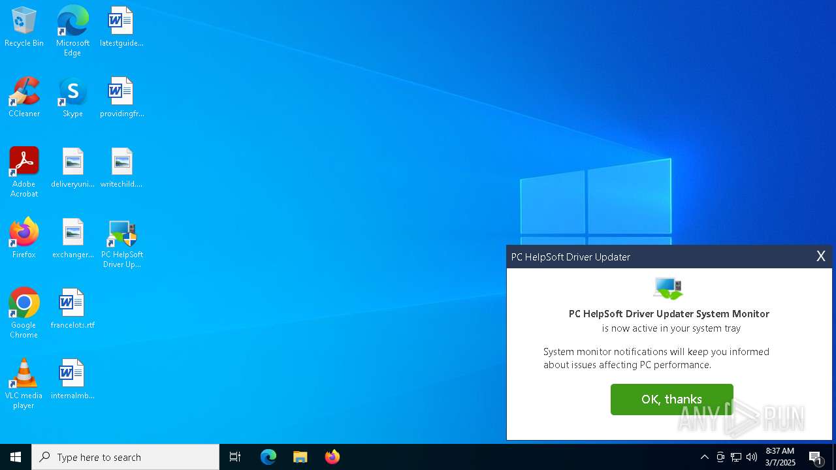The width and height of the screenshot is (836, 470).
Task: Open Task View on the taskbar
Action: point(235,457)
